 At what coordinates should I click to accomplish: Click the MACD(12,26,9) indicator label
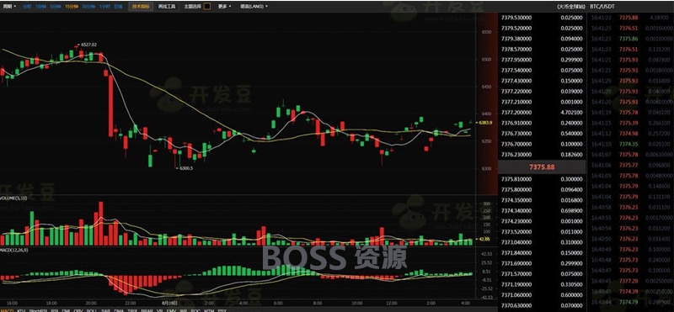(14, 250)
